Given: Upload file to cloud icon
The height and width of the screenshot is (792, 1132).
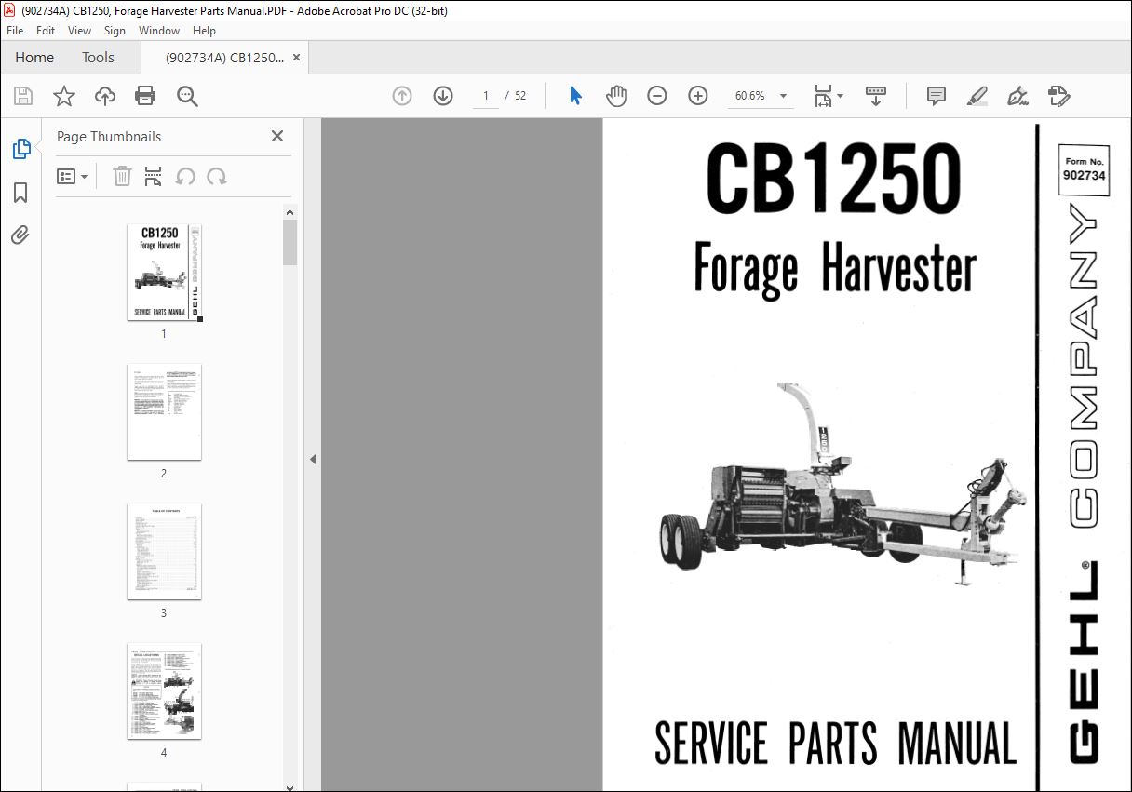Looking at the screenshot, I should tap(105, 96).
